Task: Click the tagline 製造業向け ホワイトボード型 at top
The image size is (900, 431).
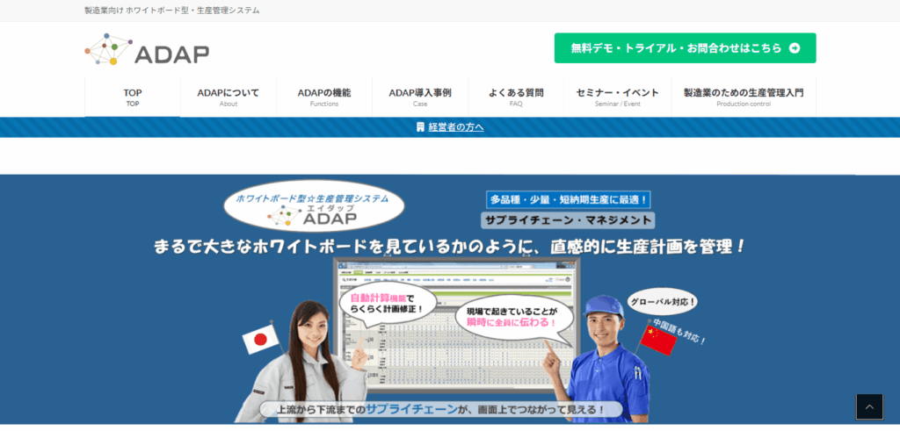Action: click(x=172, y=11)
